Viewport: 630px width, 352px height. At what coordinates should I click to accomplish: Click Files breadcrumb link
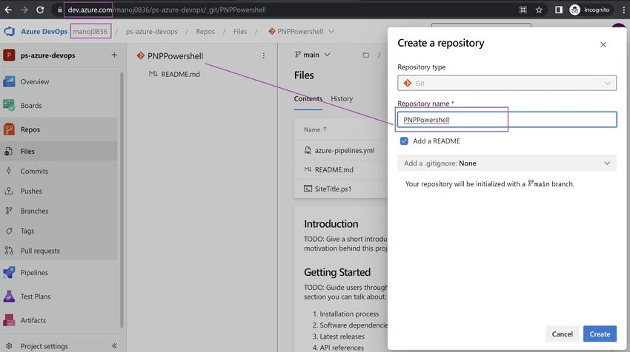pos(240,31)
